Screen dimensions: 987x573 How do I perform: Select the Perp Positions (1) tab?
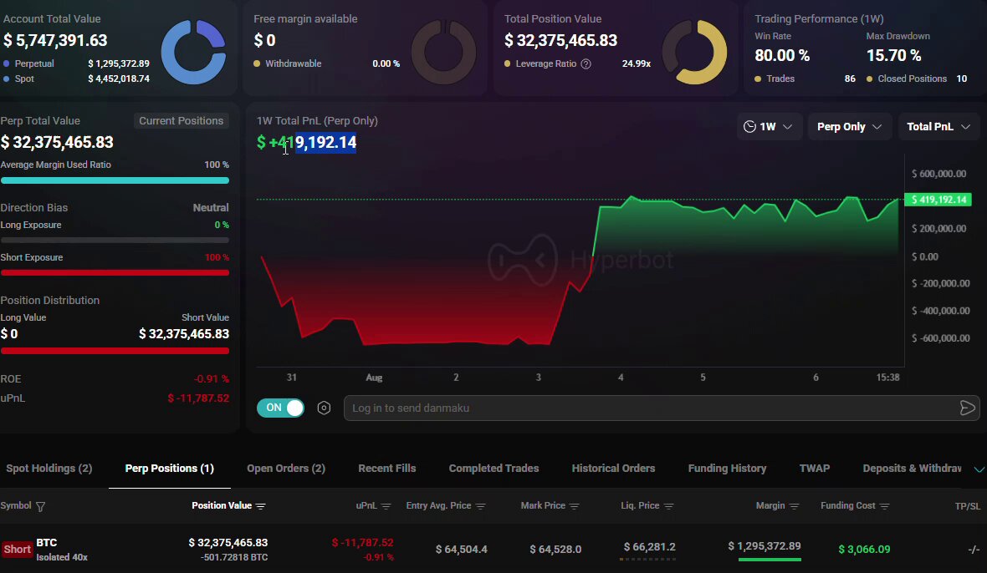[x=169, y=468]
